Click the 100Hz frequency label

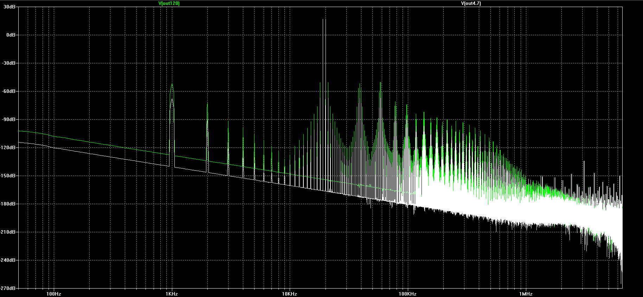pyautogui.click(x=54, y=294)
